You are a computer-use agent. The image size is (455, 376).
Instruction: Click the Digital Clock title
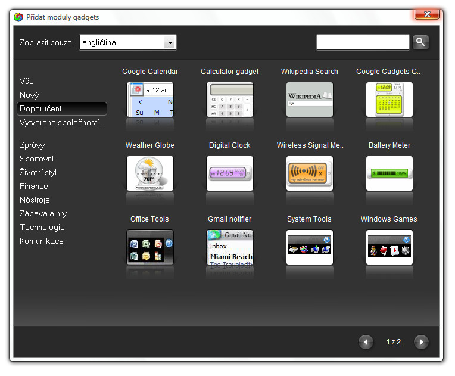(x=229, y=145)
